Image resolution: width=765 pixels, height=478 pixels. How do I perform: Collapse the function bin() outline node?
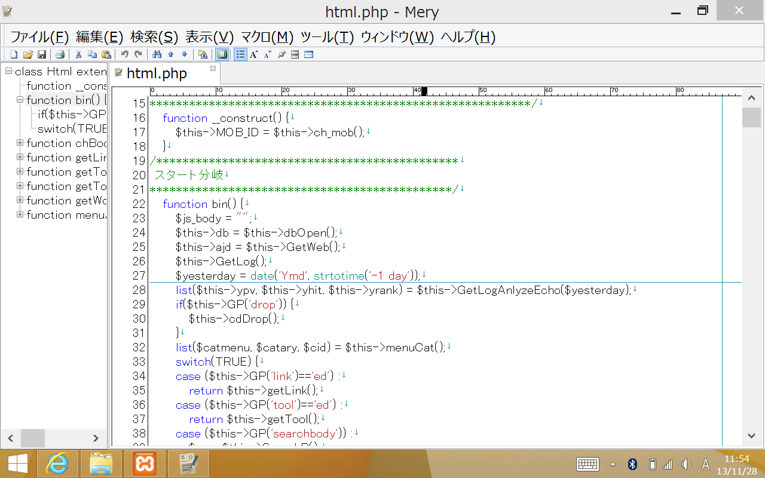coord(20,100)
